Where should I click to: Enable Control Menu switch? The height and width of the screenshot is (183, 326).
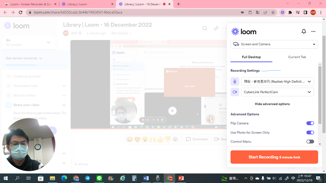pos(310,142)
